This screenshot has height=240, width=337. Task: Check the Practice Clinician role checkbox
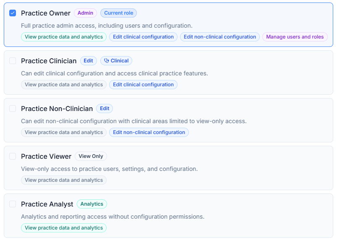coord(13,61)
